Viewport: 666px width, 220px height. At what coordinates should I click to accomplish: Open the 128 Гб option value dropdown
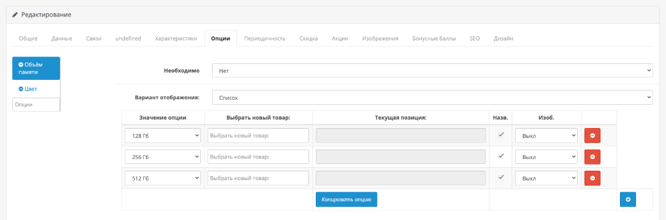click(x=163, y=136)
